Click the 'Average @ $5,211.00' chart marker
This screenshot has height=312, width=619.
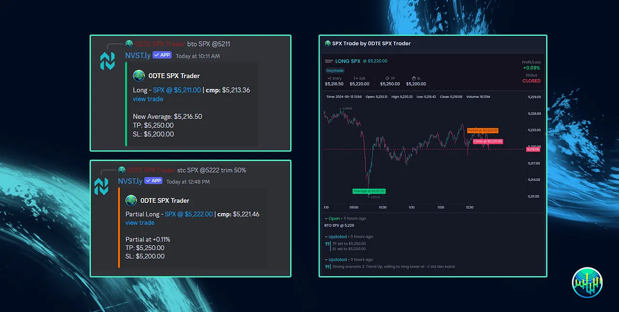tap(368, 191)
